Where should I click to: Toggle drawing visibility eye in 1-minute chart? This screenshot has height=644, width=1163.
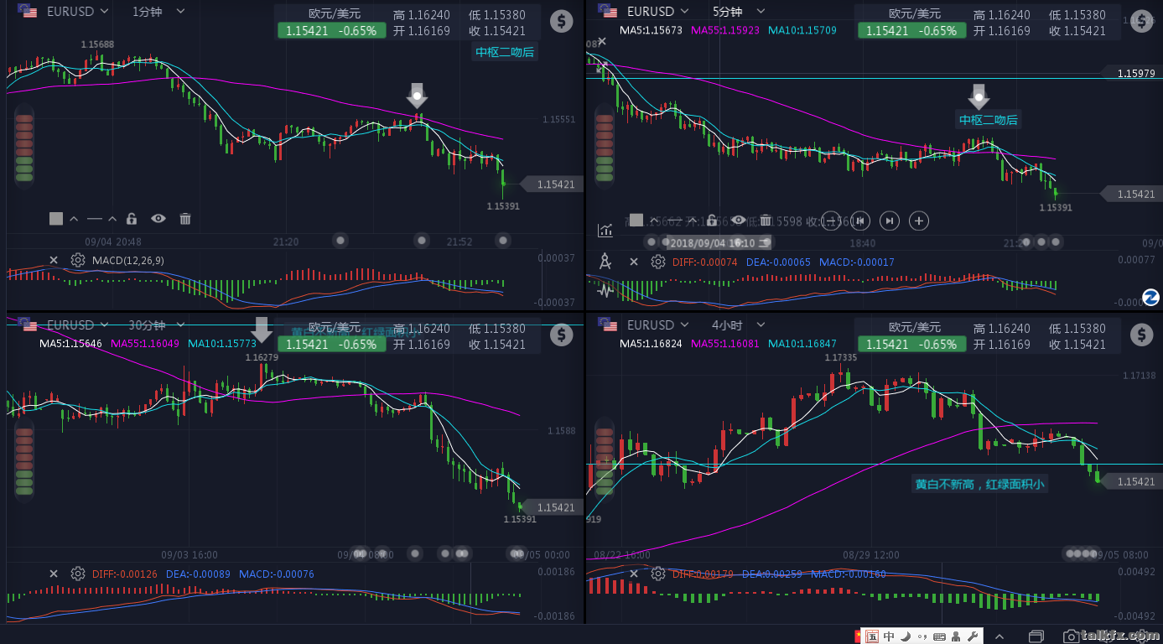click(158, 219)
